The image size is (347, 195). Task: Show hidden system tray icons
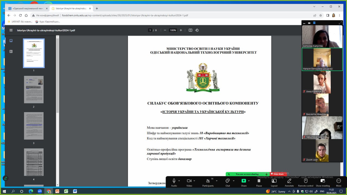[289, 191]
